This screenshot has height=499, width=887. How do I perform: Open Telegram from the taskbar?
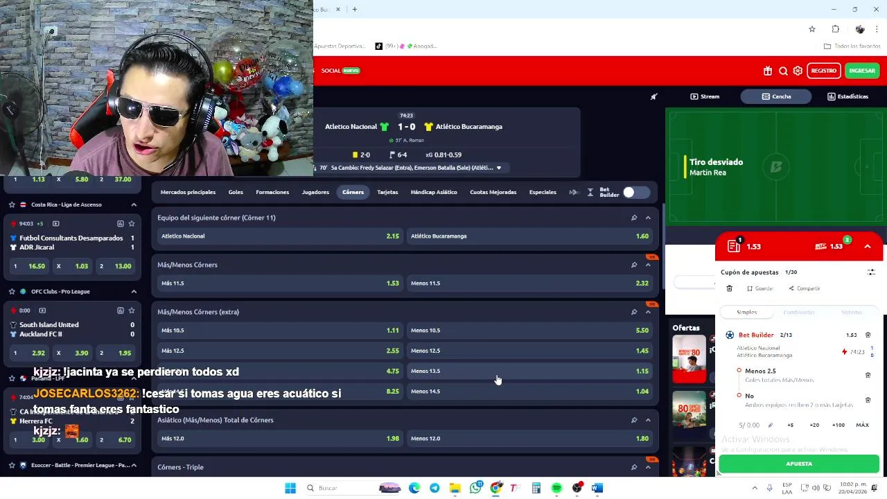click(434, 488)
